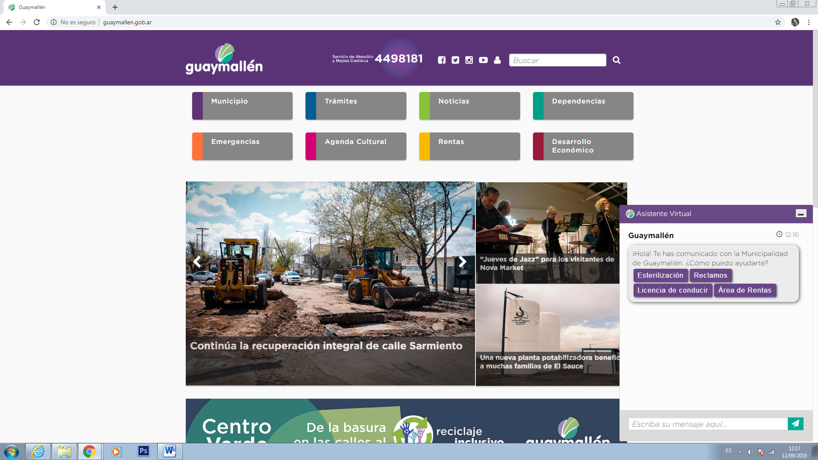Viewport: 818px width, 460px height.
Task: Click the user account icon in header
Action: tap(497, 60)
